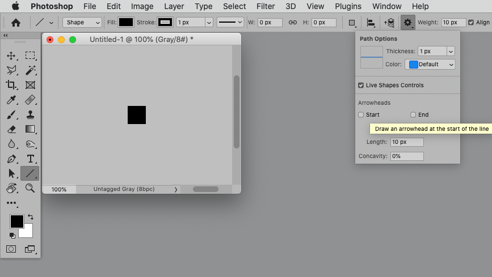Select the Healing Brush bandage tool
492x277 pixels.
tap(30, 100)
